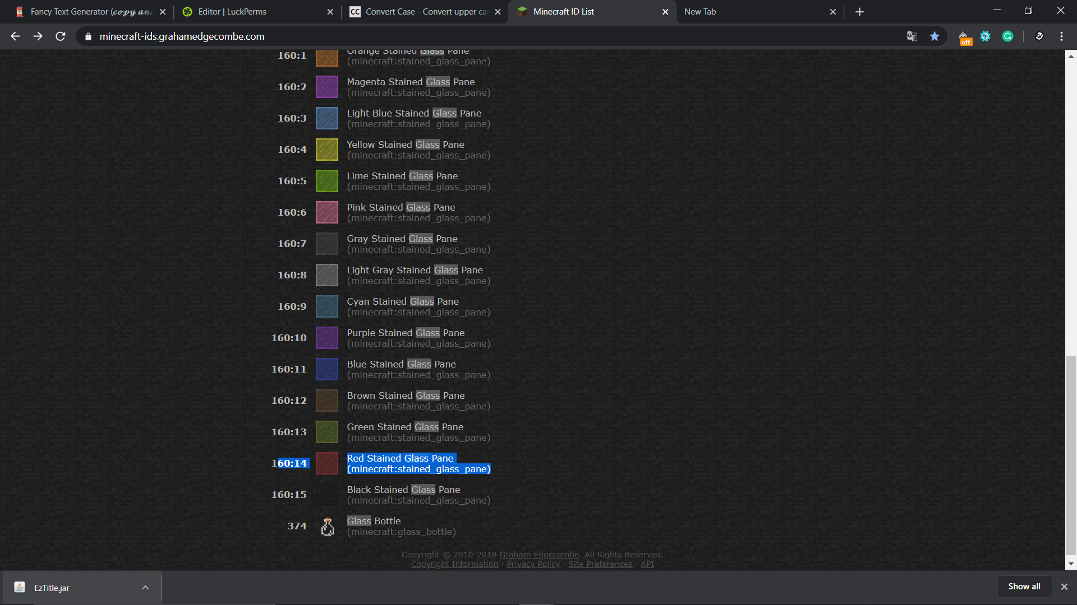Click the Lime Stained Glass Pane swatch

coord(327,181)
